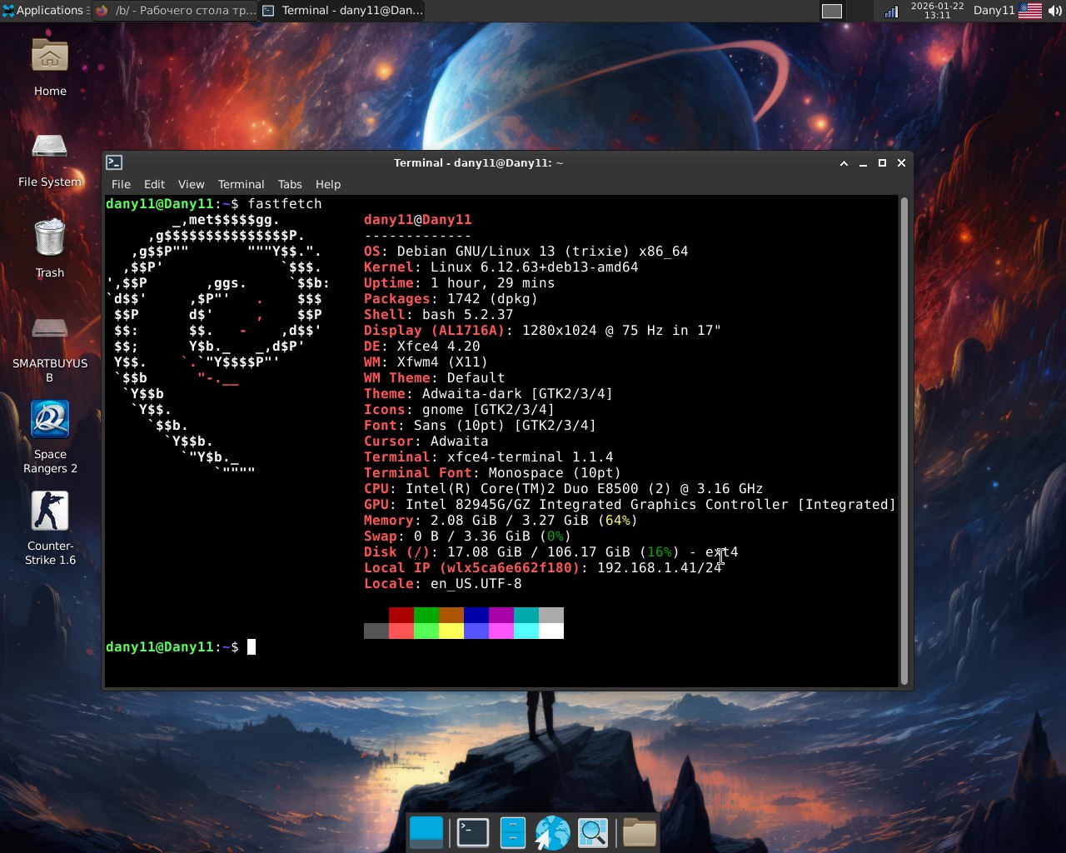
Task: Click the "Memory: 2.08 GiB / 3.27 GiB" line
Action: (x=501, y=521)
